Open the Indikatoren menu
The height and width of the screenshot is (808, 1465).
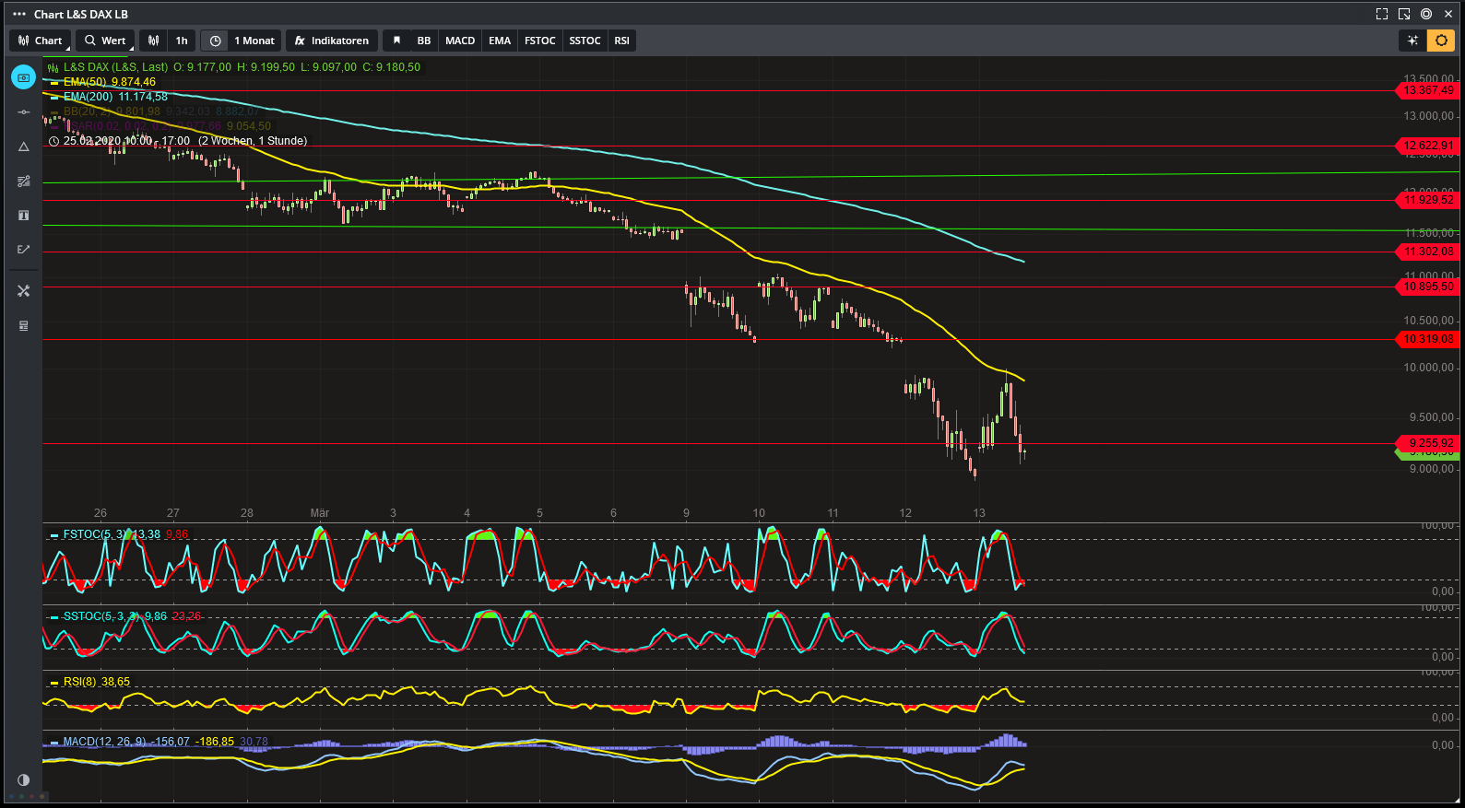coord(332,41)
